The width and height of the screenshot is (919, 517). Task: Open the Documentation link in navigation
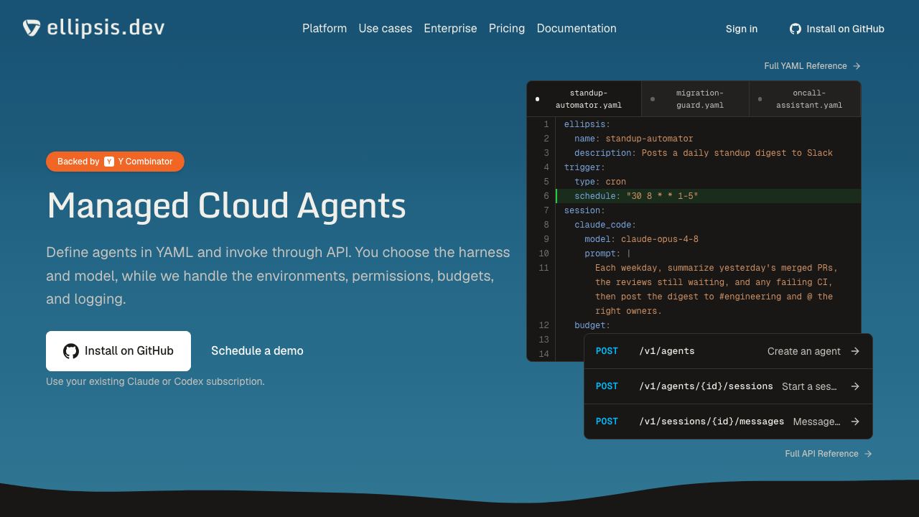pyautogui.click(x=577, y=29)
